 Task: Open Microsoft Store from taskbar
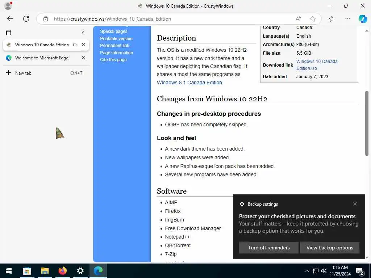[27, 271]
